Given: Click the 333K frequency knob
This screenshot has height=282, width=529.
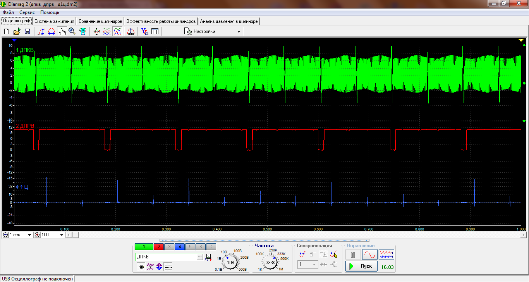Looking at the screenshot, I should [270, 262].
